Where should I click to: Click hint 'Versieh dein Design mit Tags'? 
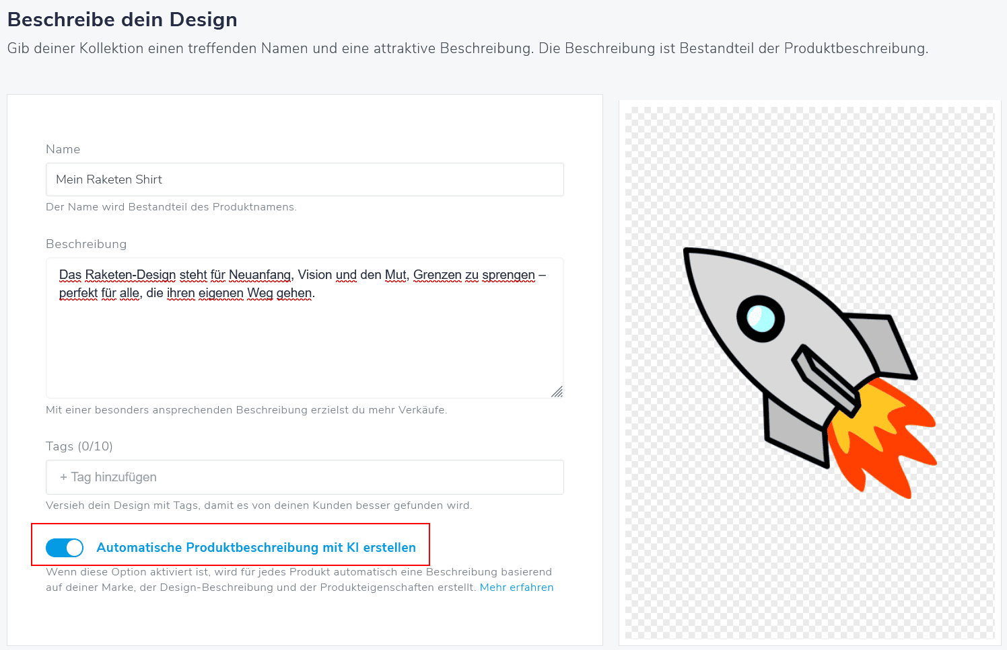click(x=259, y=505)
